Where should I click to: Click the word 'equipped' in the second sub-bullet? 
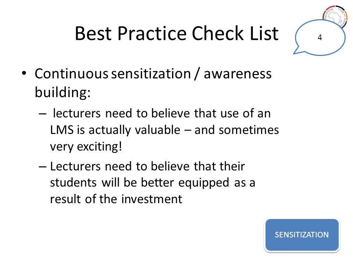[x=203, y=183]
